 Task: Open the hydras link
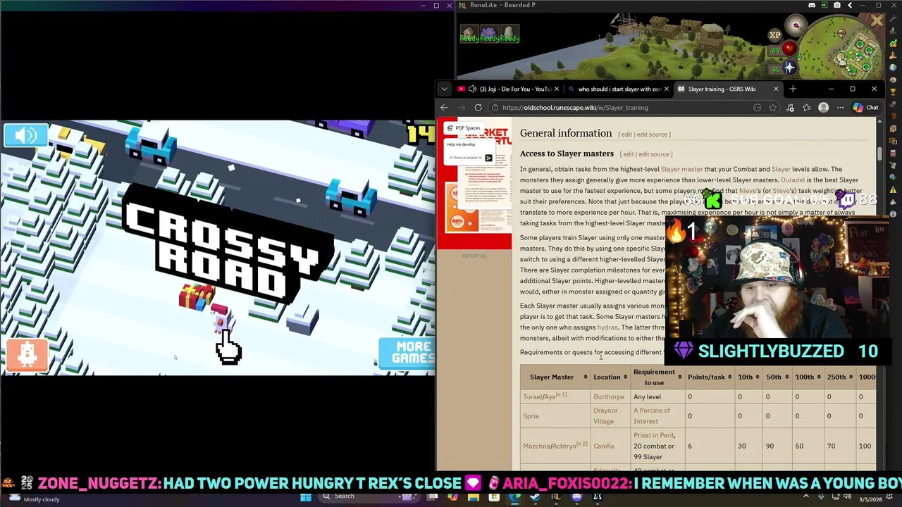(x=607, y=327)
